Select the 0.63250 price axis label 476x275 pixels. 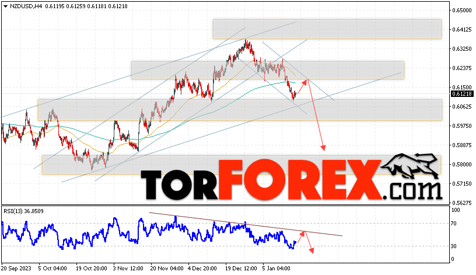[x=462, y=48]
